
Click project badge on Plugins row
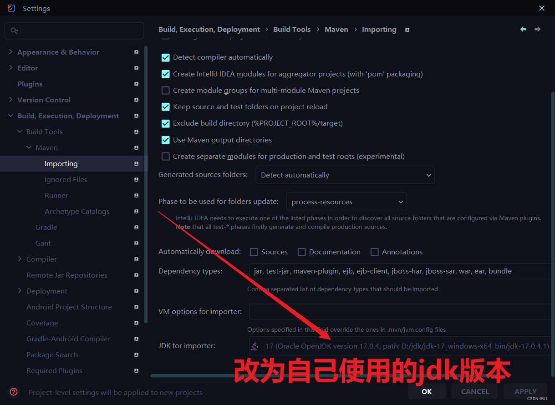point(136,84)
